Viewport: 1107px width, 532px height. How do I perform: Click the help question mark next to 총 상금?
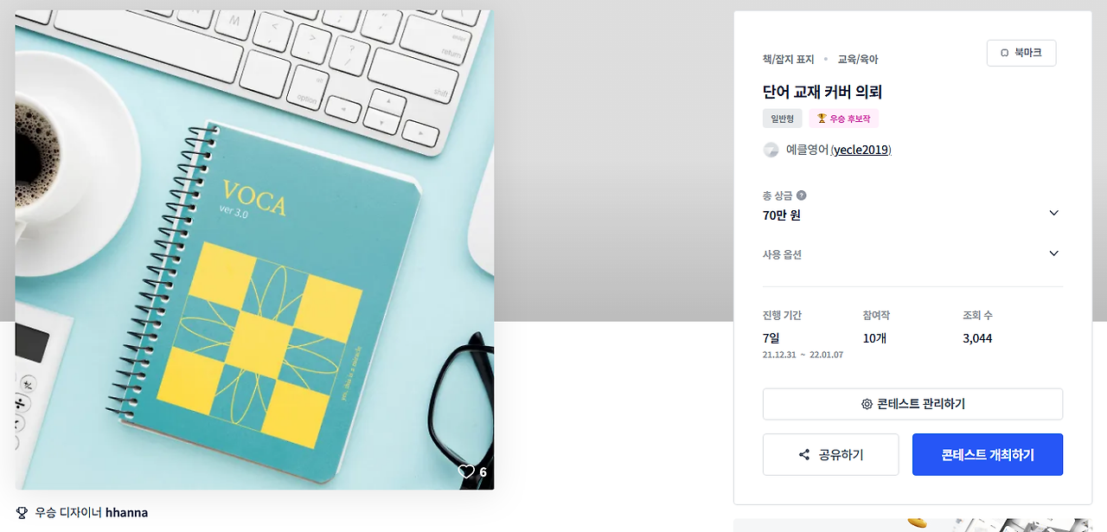801,195
